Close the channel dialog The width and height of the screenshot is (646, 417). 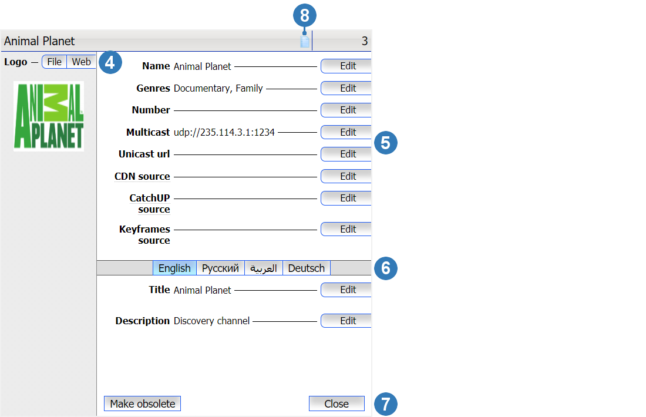click(x=337, y=404)
